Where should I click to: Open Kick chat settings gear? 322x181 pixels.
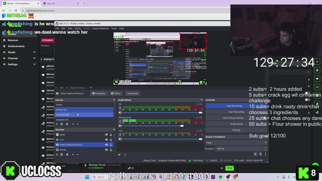click(x=222, y=168)
